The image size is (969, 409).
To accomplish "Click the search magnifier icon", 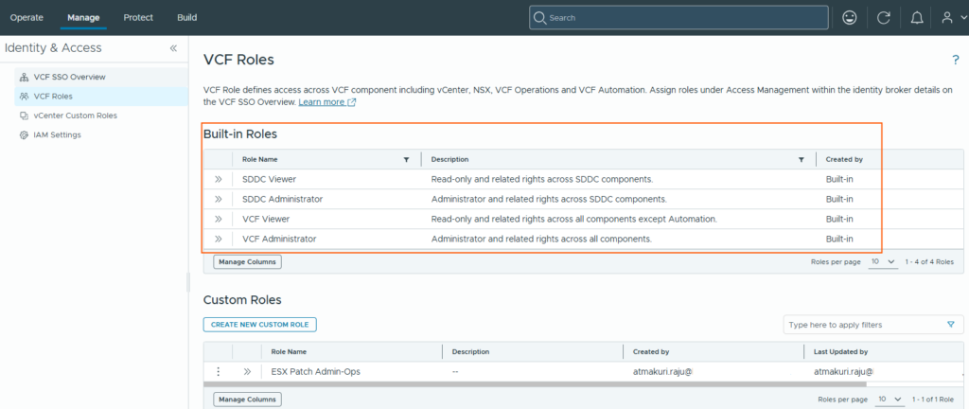I will tap(539, 18).
